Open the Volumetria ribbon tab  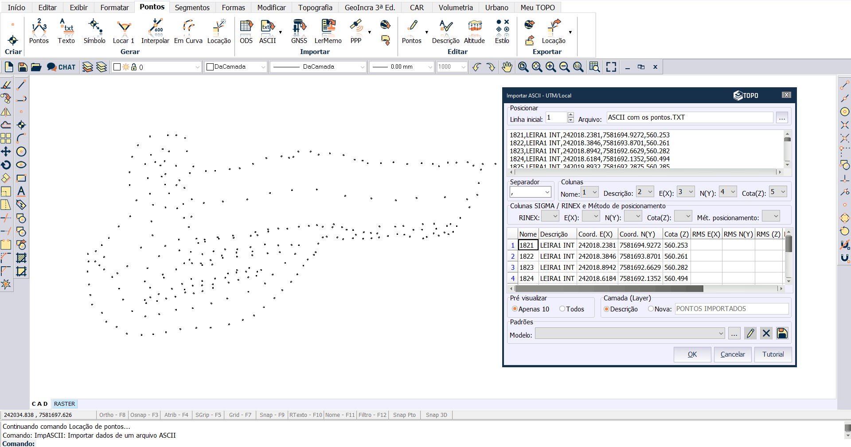(456, 8)
